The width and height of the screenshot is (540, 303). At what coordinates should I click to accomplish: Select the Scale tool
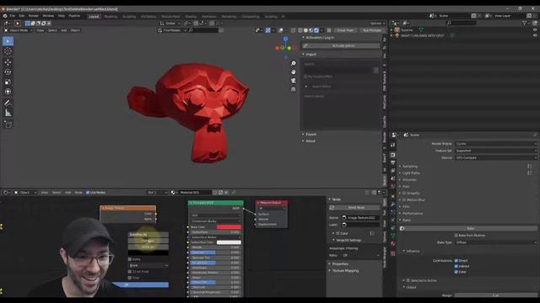click(8, 82)
